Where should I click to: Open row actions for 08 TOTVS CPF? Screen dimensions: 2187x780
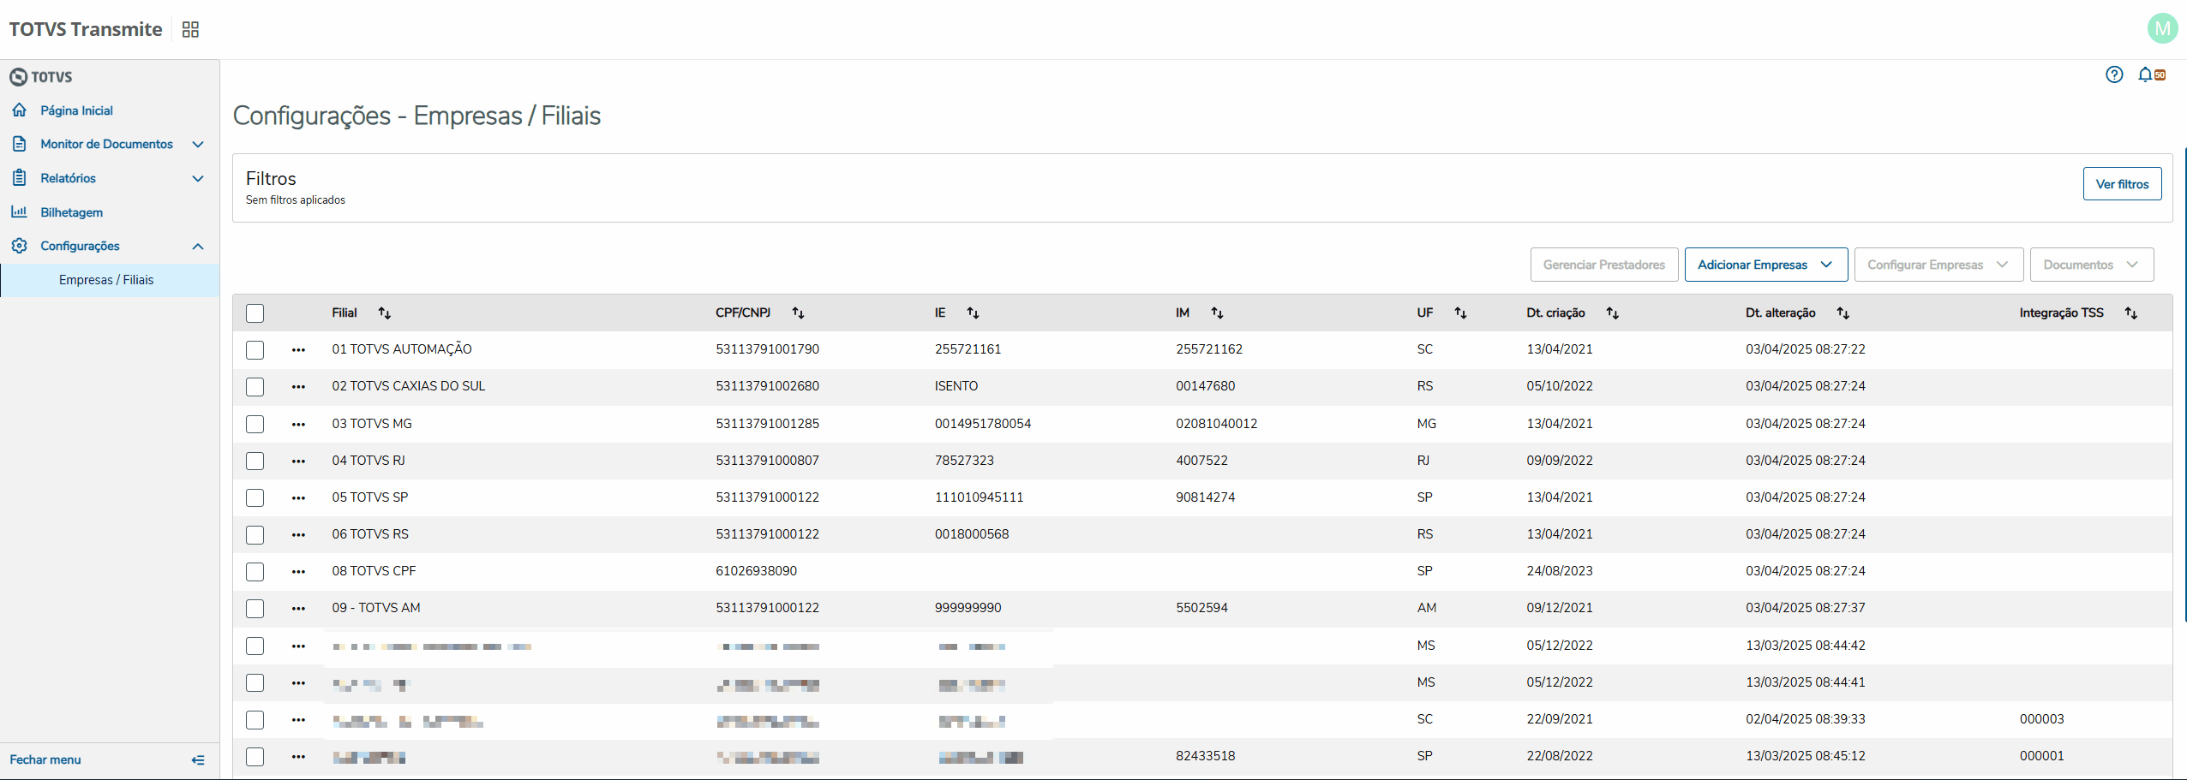[298, 571]
